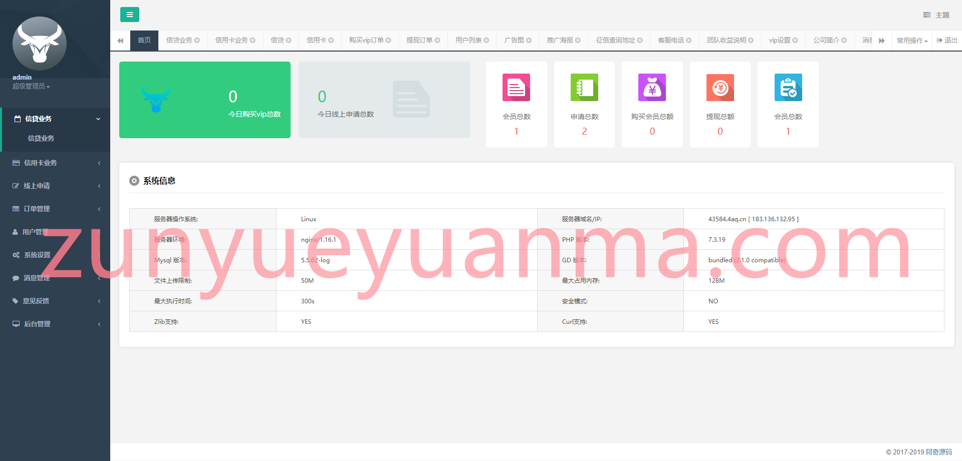Close the 推广海报 tab

(578, 41)
